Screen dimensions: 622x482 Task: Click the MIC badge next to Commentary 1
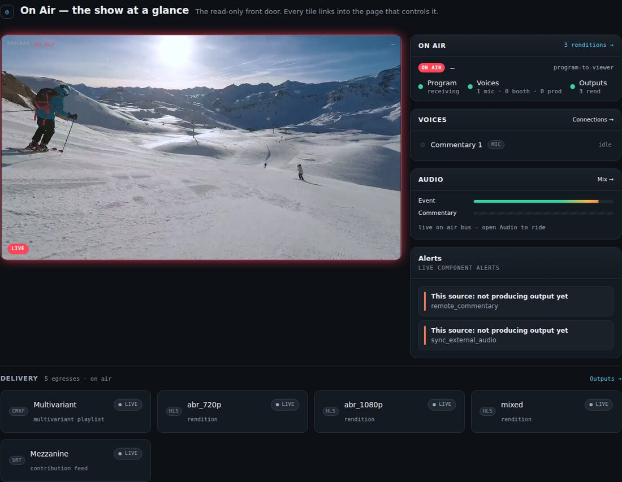click(x=496, y=145)
